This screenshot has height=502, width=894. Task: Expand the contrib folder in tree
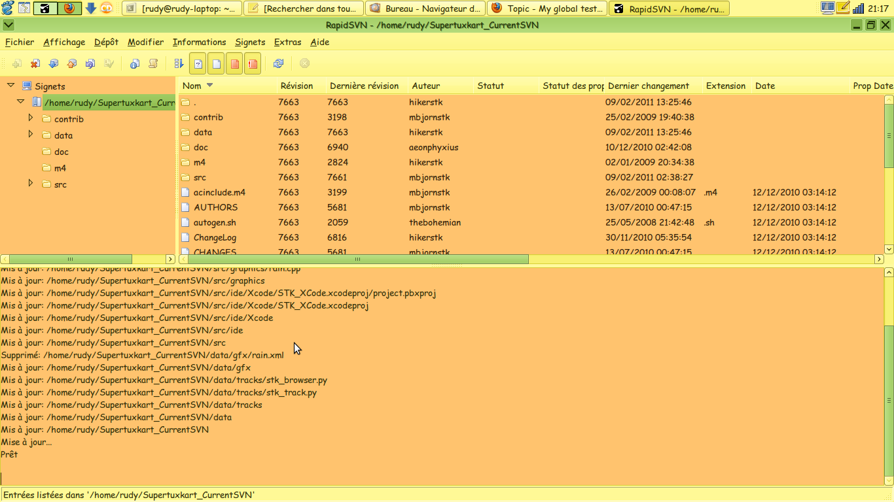point(31,118)
